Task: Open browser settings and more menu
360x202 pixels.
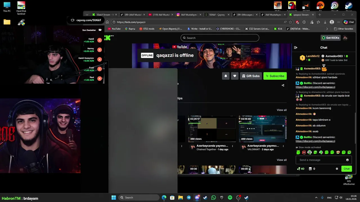Action: pos(339,22)
